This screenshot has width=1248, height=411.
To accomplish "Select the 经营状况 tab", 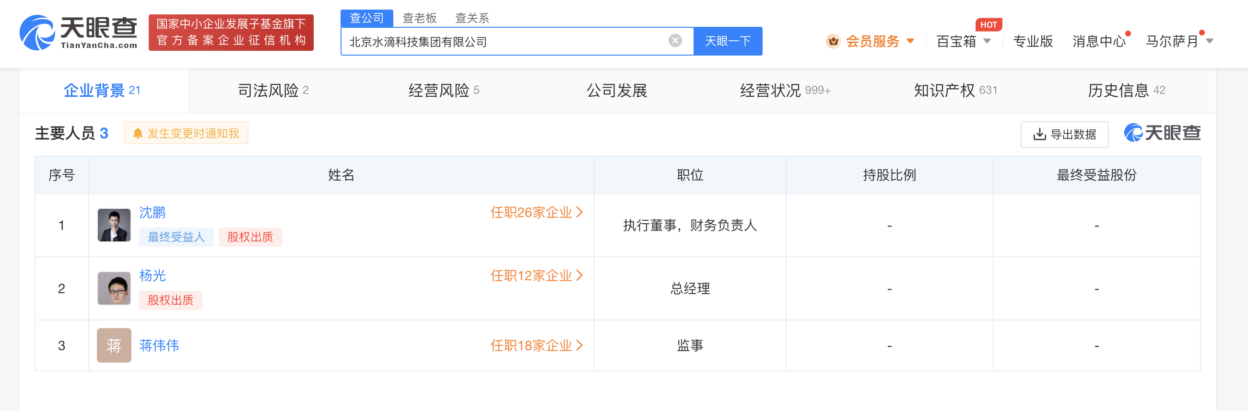I will [x=785, y=91].
